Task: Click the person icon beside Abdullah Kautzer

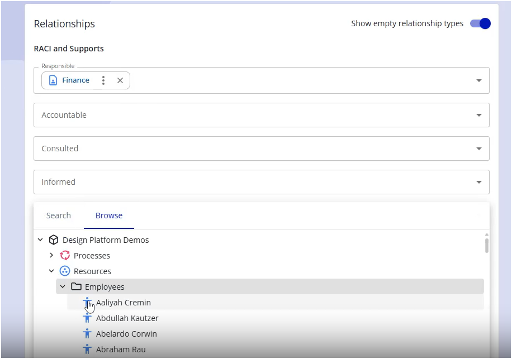Action: coord(87,318)
